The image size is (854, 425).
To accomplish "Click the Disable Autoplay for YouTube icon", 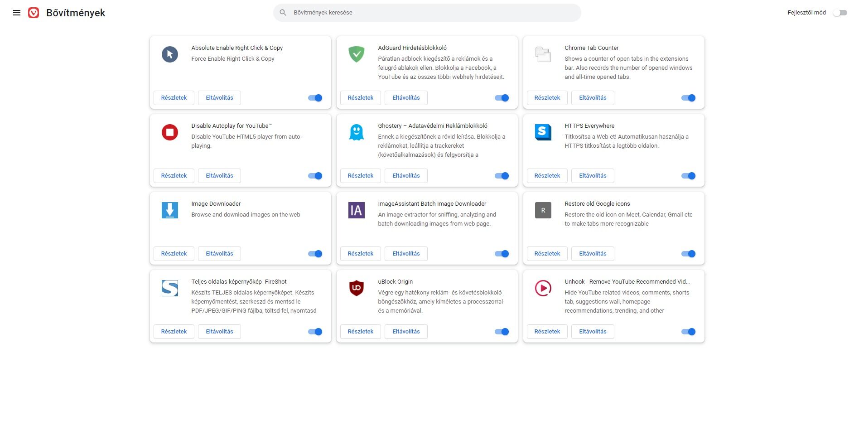I will 170,132.
